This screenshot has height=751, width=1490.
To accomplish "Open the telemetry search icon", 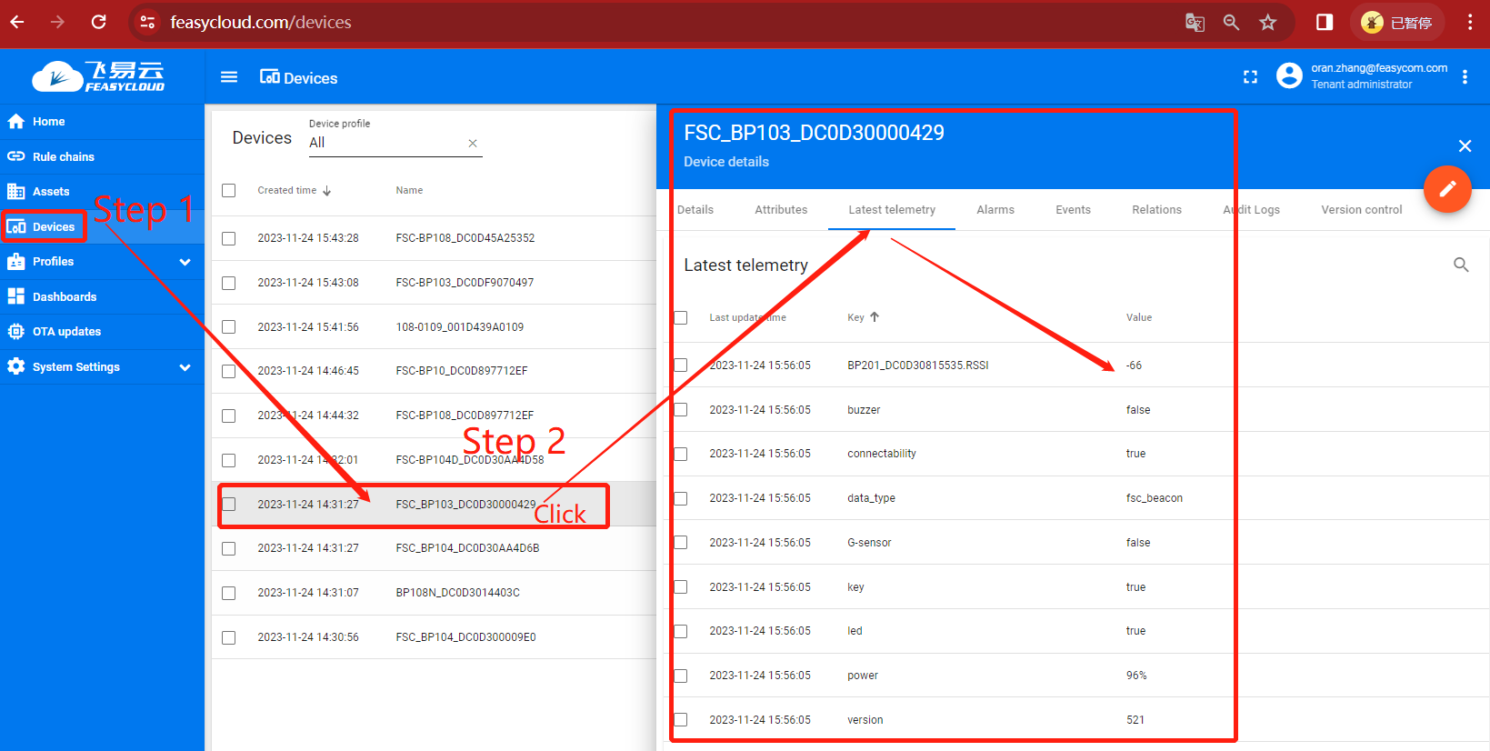I will 1461,265.
